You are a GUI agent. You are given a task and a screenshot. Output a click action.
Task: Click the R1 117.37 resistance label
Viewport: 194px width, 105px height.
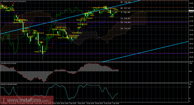click(125, 8)
